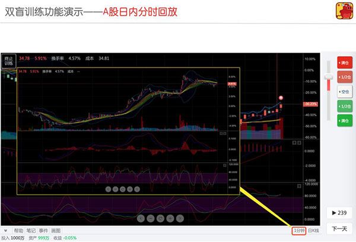The image size is (356, 242).
Task: Open the 笔记 notes menu
Action: coord(32,231)
